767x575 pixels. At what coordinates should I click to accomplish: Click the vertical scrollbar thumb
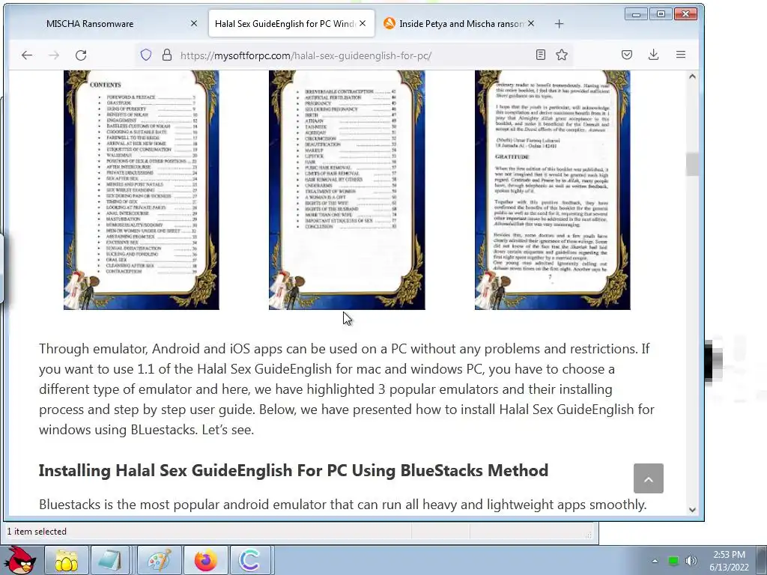(692, 164)
